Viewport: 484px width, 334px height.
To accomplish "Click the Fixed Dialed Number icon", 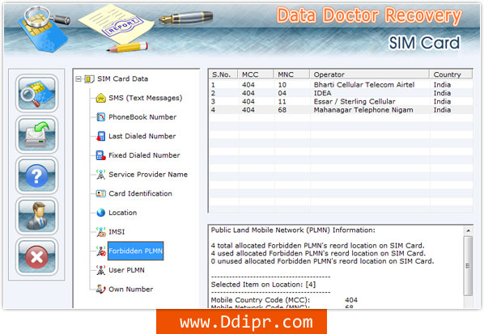I will tap(100, 155).
